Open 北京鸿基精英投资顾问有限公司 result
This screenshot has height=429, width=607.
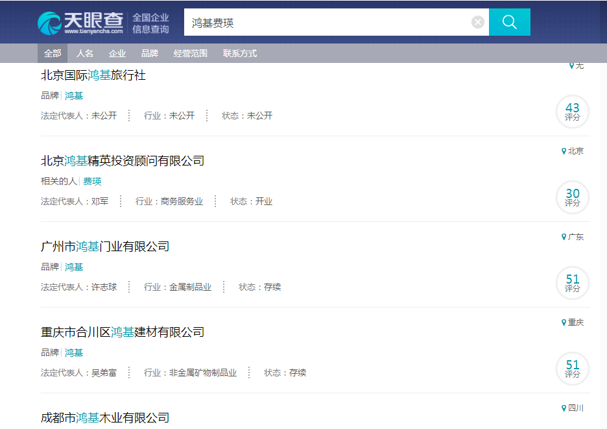pos(123,161)
